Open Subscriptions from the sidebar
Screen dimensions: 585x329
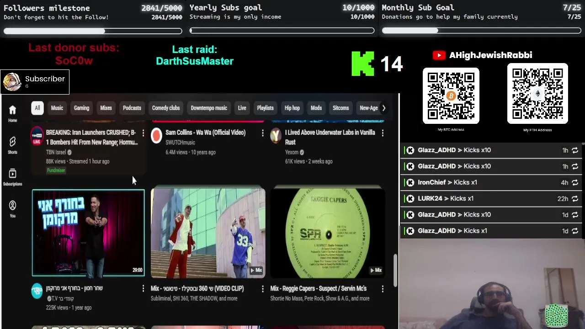click(x=12, y=177)
